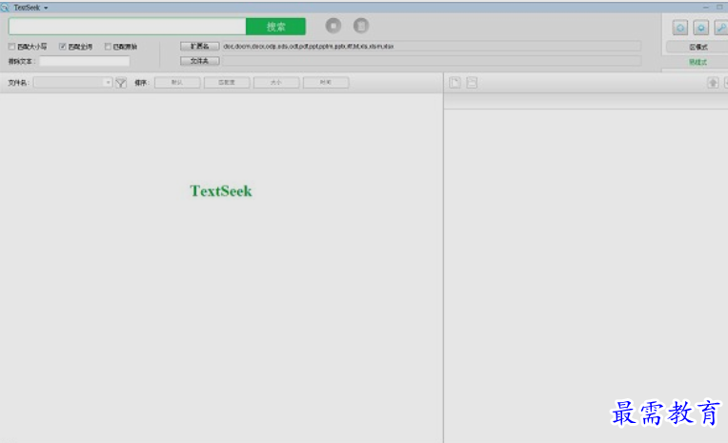The width and height of the screenshot is (728, 443).
Task: Sort results by 默认 default button
Action: [177, 82]
